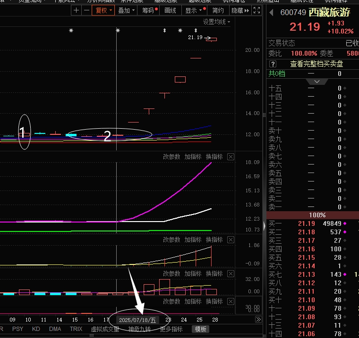The image size is (359, 338).
Task: Click the up-down arrow marker above 07/25
Action: coord(196,30)
